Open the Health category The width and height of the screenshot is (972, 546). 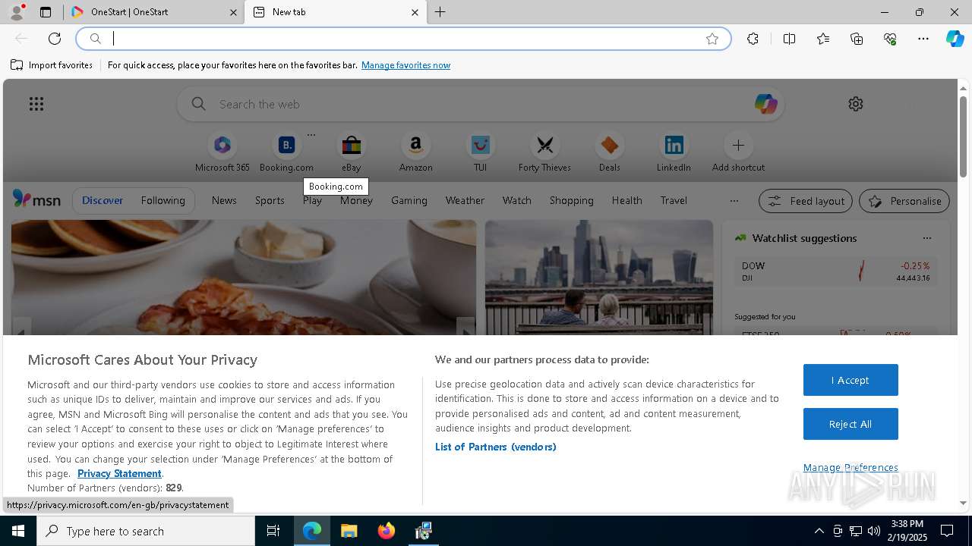pyautogui.click(x=626, y=200)
